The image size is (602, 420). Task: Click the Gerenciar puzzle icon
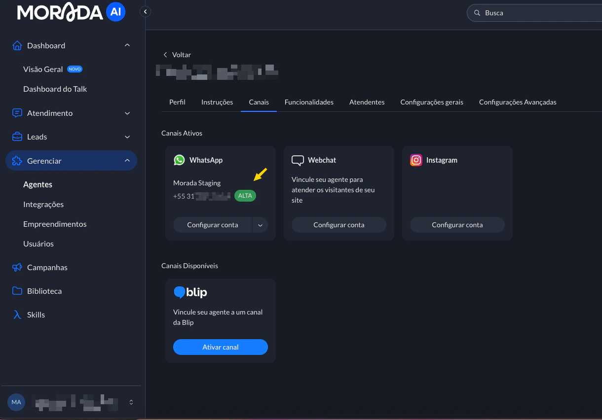[17, 161]
